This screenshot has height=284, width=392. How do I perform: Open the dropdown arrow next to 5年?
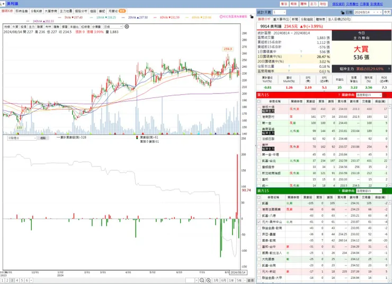pyautogui.click(x=245, y=280)
